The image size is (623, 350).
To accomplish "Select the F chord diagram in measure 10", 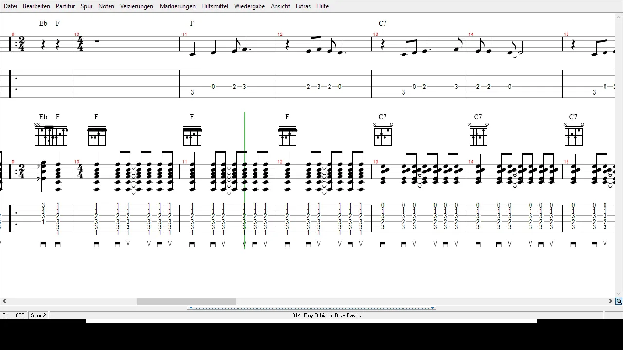I will pos(97,136).
